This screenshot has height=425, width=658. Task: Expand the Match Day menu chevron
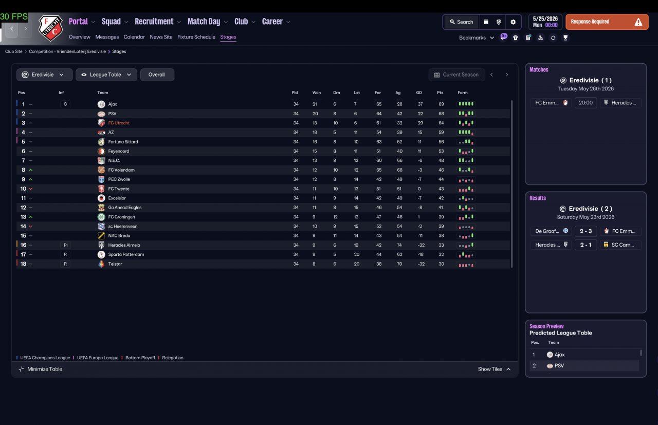(x=226, y=22)
